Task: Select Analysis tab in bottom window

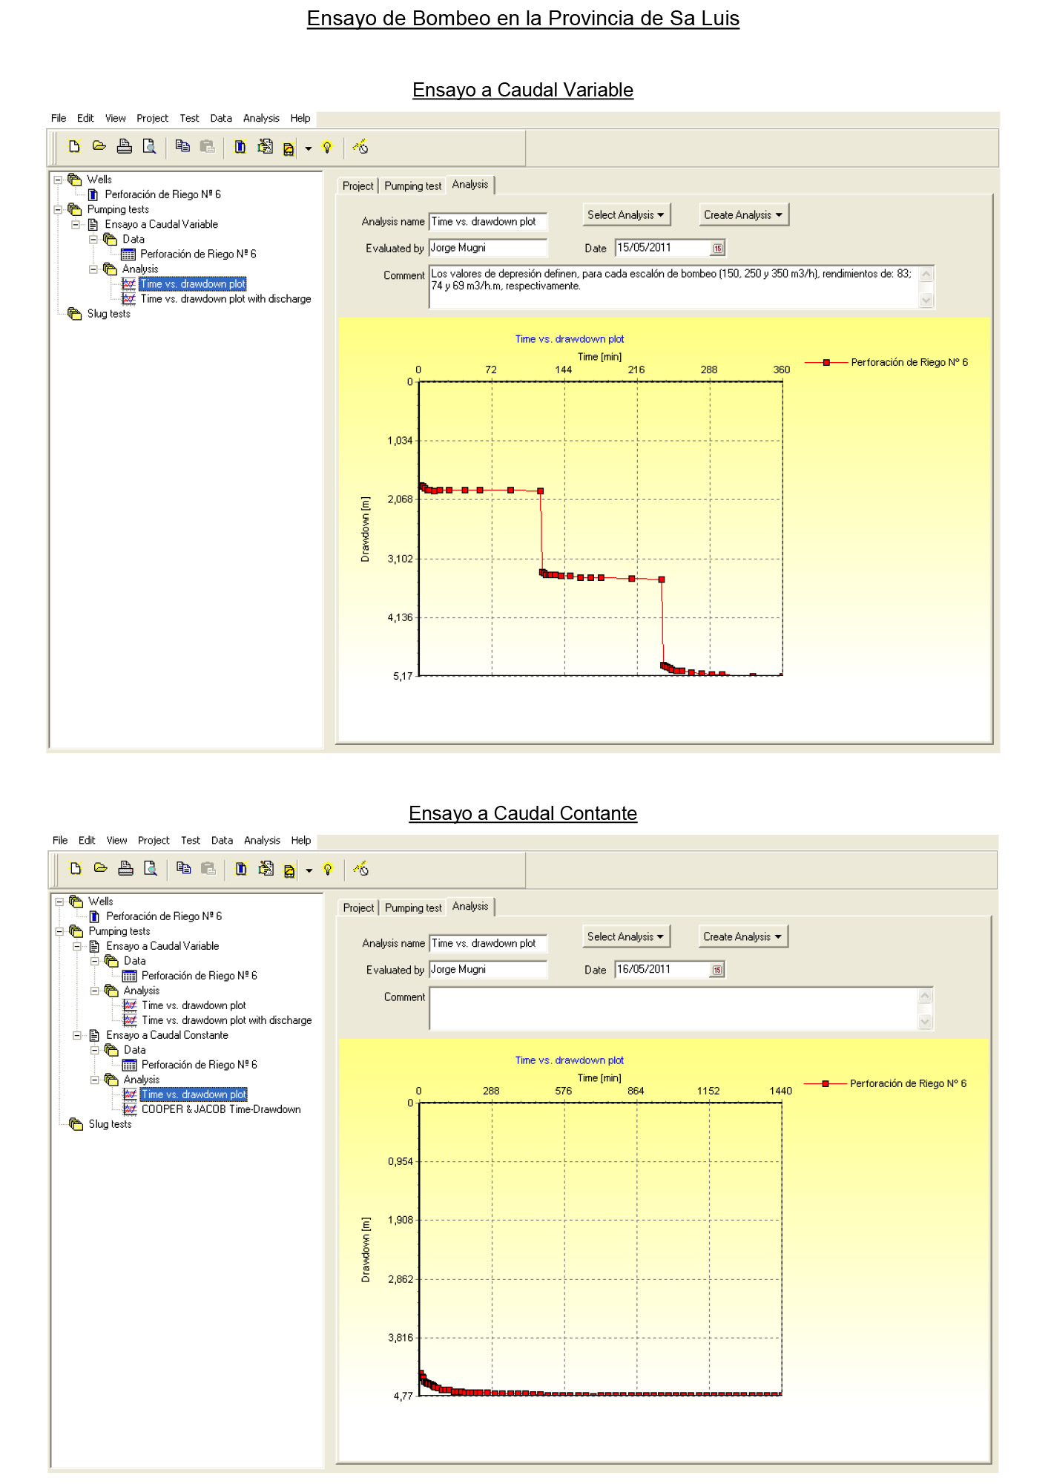Action: point(470,906)
